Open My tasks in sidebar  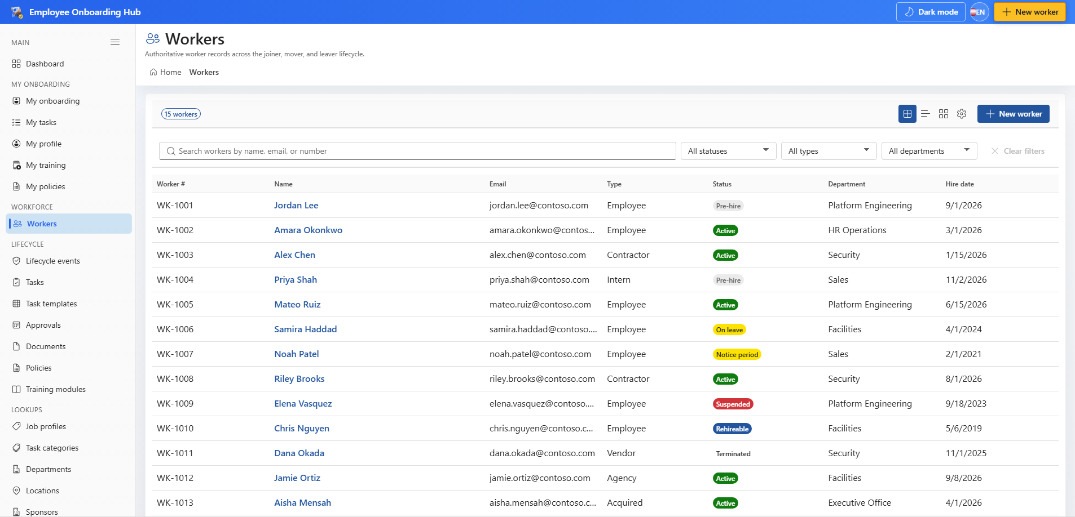69,122
